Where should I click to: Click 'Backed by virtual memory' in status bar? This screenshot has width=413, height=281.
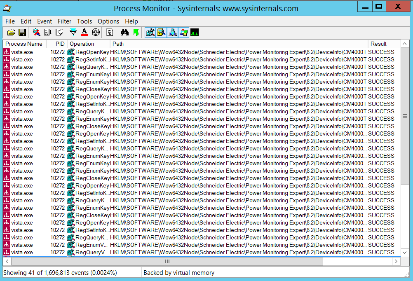click(179, 273)
